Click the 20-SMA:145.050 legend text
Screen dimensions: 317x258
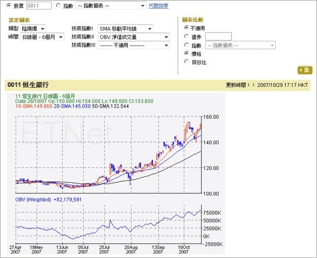(72, 106)
